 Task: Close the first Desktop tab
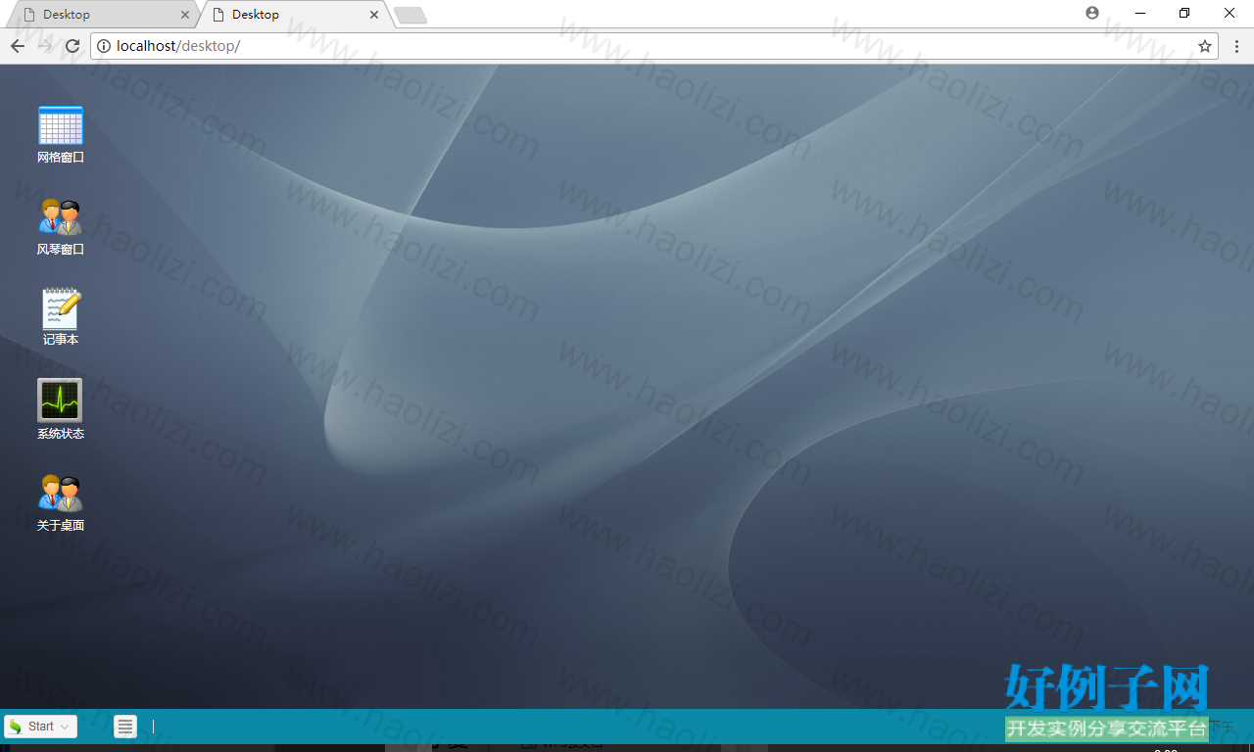pos(186,15)
